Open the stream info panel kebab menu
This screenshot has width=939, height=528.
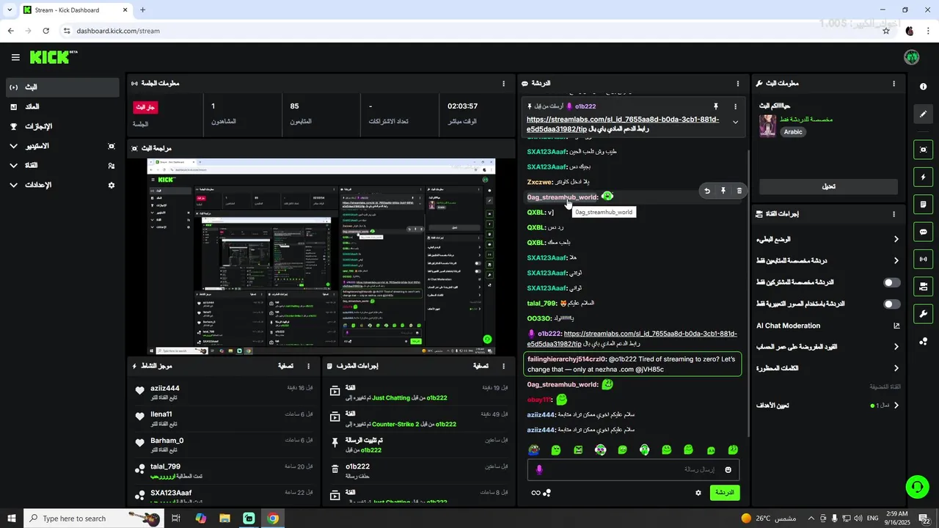point(894,84)
